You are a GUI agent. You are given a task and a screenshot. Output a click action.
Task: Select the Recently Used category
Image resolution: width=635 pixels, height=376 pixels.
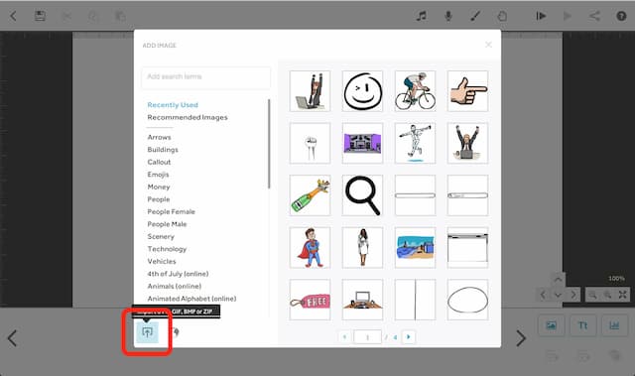[173, 105]
